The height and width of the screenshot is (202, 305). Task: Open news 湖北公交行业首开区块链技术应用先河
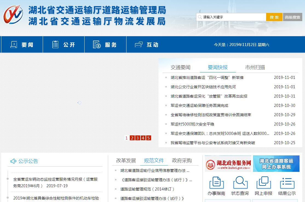click(x=203, y=87)
